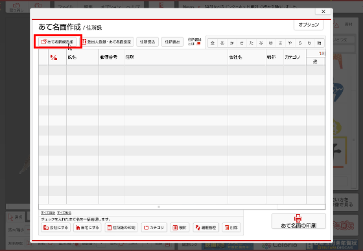The height and width of the screenshot is (251, 363).
Task: Click 自宅にする button with house icon
Action: coord(88,228)
